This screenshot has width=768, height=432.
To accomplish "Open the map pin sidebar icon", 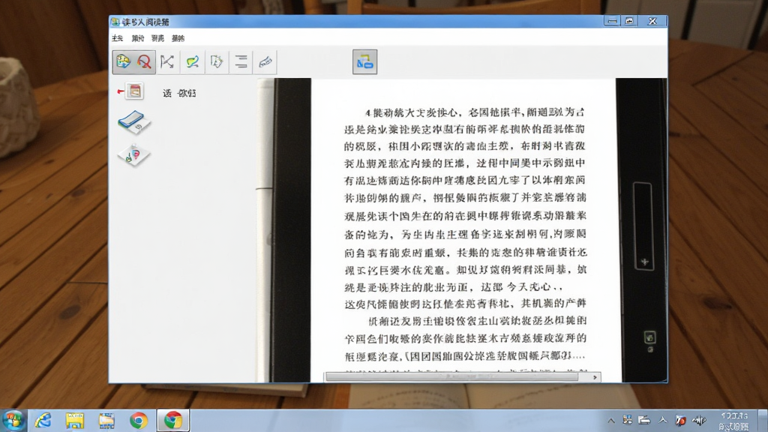I will (133, 155).
